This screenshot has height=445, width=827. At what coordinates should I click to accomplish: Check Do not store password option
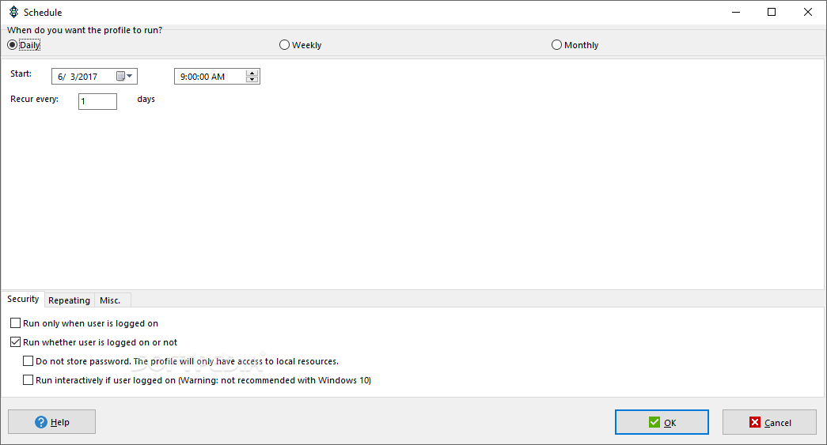click(x=28, y=360)
